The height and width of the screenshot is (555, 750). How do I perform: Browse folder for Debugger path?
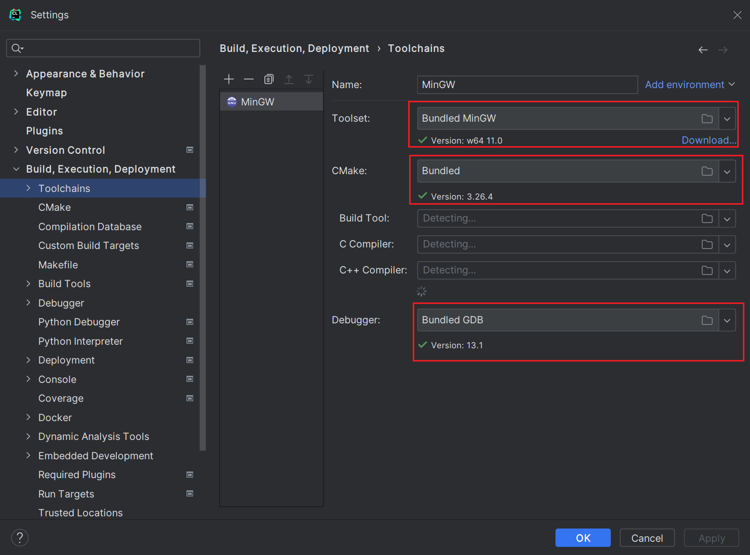tap(707, 320)
